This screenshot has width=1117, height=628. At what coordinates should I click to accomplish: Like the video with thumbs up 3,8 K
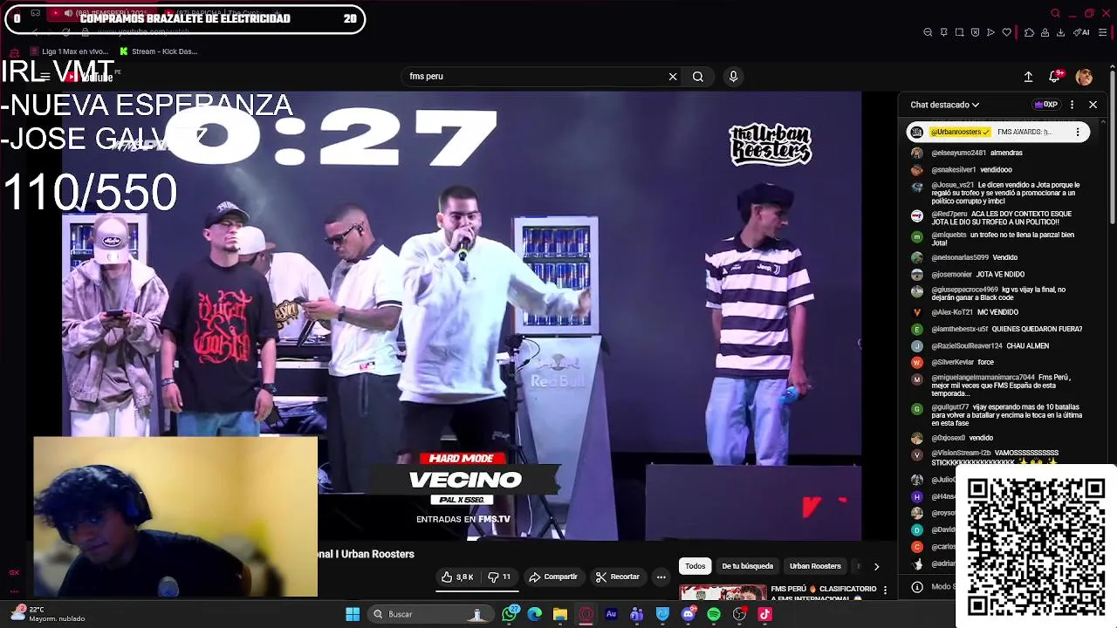click(457, 577)
